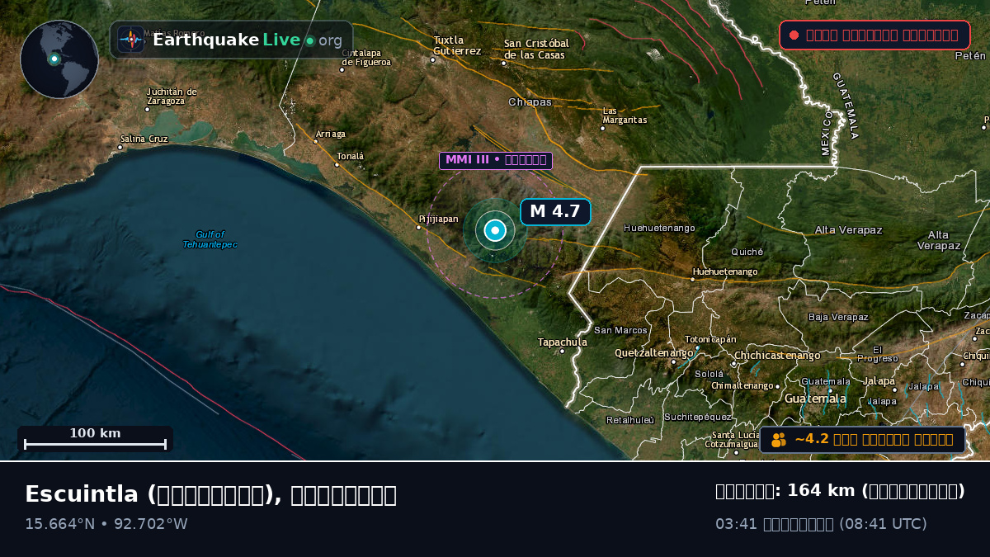990x557 pixels.
Task: Click the Chiapas state label
Action: point(530,102)
